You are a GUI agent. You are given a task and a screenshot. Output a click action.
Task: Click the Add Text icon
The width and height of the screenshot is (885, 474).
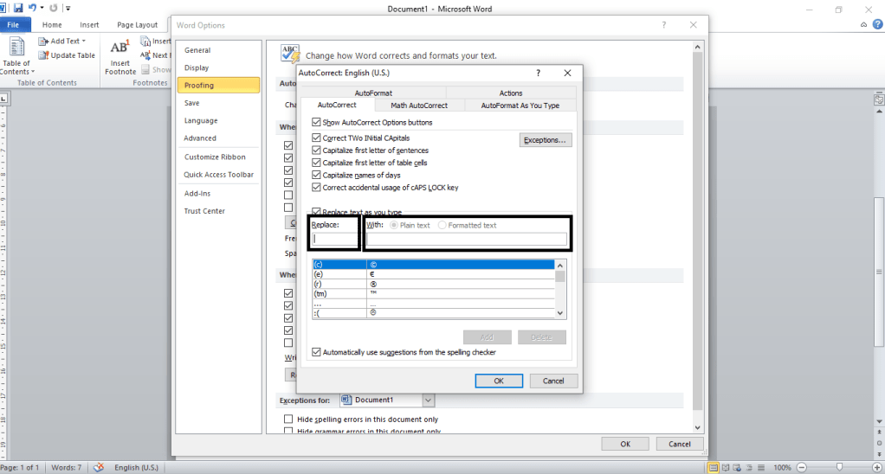point(43,41)
